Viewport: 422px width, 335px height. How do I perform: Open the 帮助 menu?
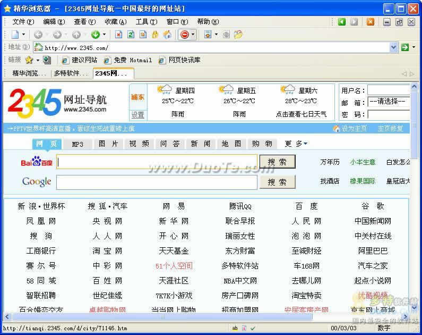208,22
